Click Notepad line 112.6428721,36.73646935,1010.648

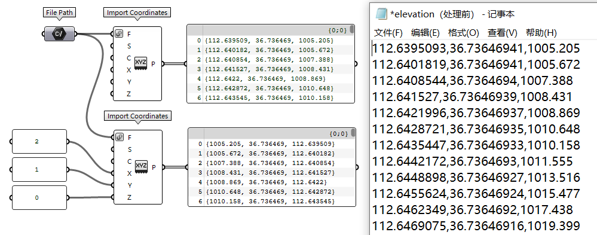tap(476, 129)
